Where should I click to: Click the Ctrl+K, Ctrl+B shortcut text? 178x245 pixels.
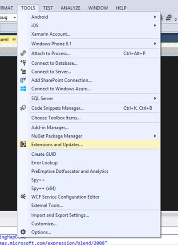point(138,108)
